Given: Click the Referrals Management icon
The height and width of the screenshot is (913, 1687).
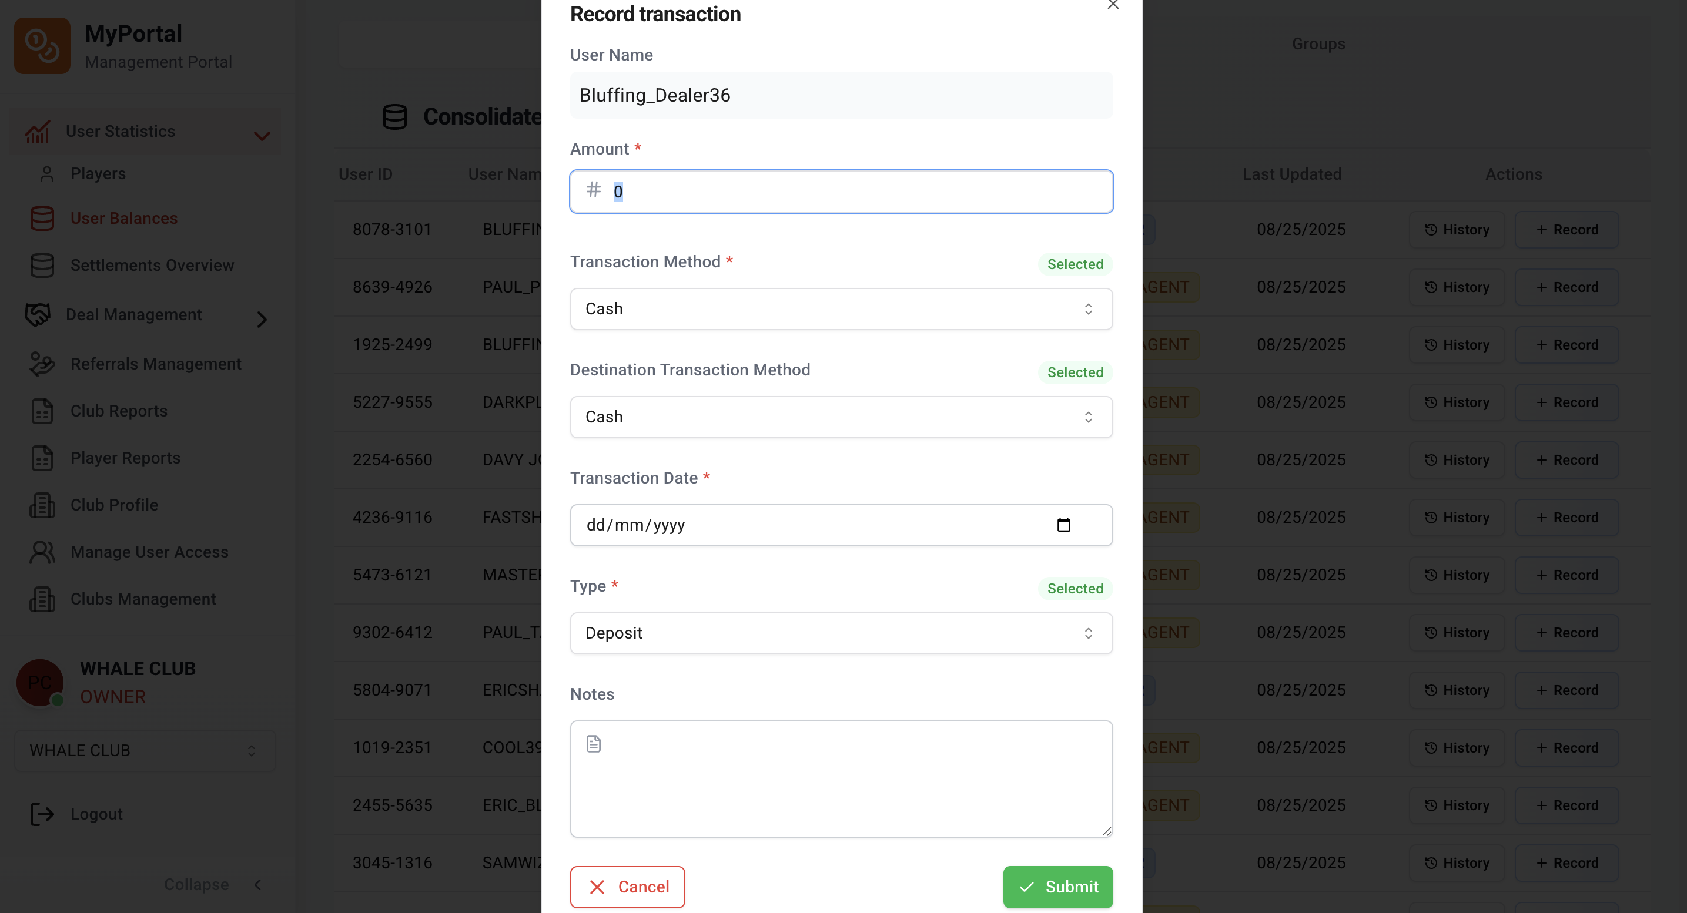Looking at the screenshot, I should click(42, 364).
